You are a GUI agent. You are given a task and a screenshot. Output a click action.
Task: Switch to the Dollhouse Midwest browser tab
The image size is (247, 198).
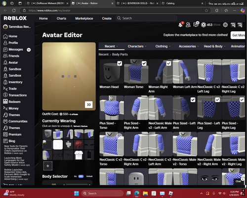(48, 3)
